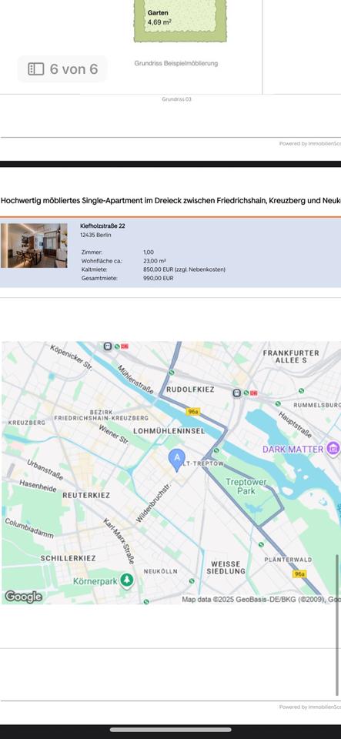
Task: Select the Körnerpark green tree marker
Action: pos(126,580)
